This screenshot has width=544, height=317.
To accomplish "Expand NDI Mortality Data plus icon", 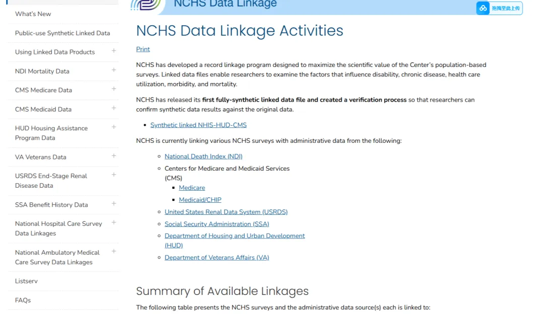I will (x=113, y=70).
